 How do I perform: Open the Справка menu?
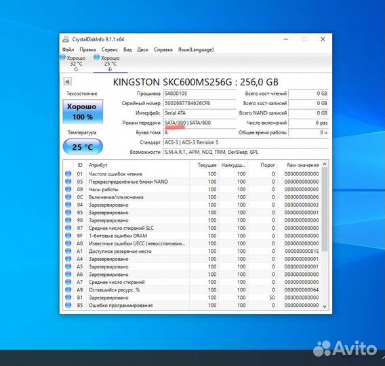[163, 49]
